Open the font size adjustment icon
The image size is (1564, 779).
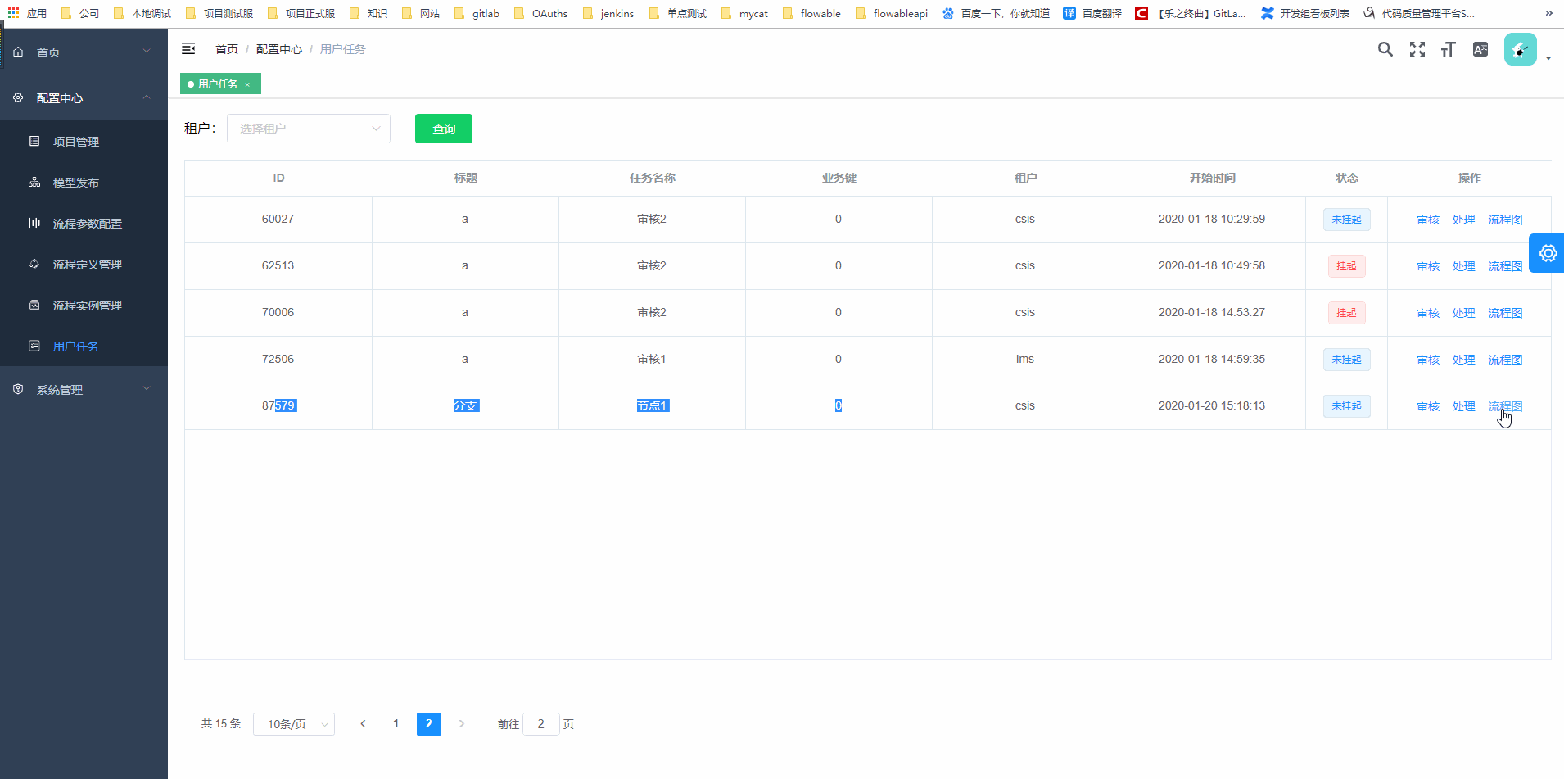click(1448, 49)
